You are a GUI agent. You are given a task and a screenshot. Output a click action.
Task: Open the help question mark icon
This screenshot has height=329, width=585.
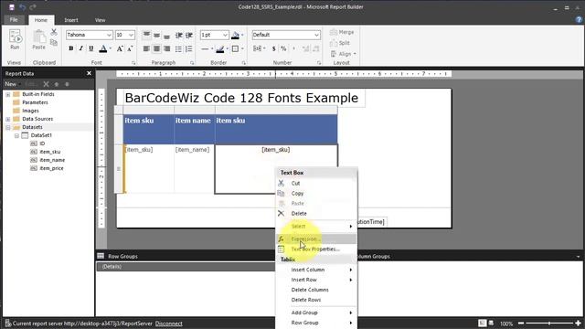tap(579, 20)
